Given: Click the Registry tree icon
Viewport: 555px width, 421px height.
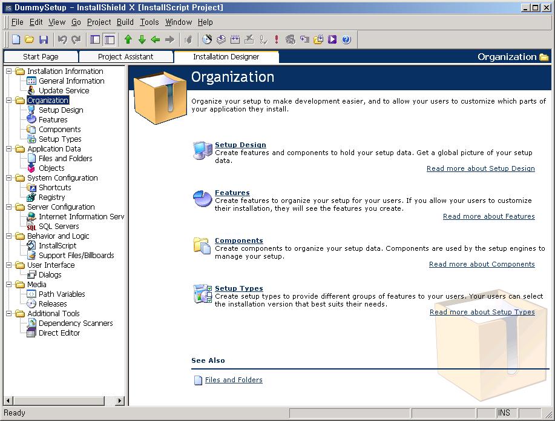Looking at the screenshot, I should pos(31,197).
